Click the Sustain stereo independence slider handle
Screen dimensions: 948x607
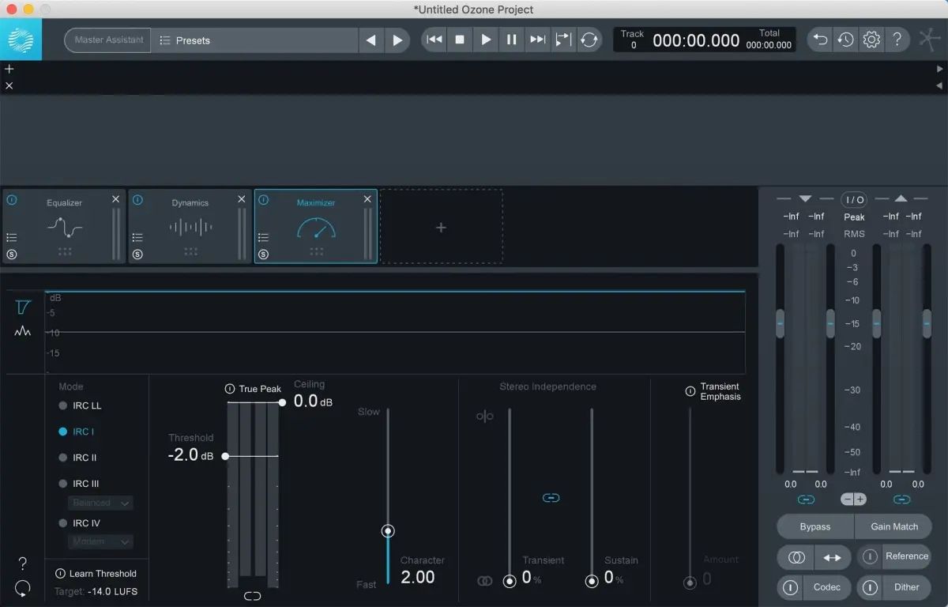[x=592, y=581]
